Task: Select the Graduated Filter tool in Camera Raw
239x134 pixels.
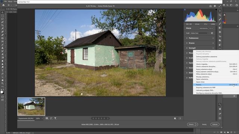Action: click(220, 28)
